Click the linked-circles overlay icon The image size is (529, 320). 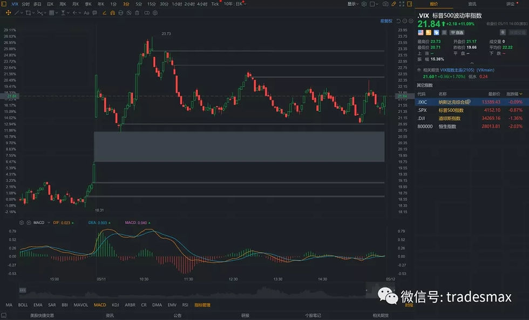[x=147, y=13]
